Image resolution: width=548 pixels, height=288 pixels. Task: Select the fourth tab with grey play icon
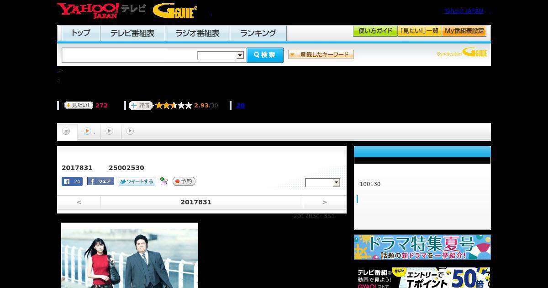(130, 132)
